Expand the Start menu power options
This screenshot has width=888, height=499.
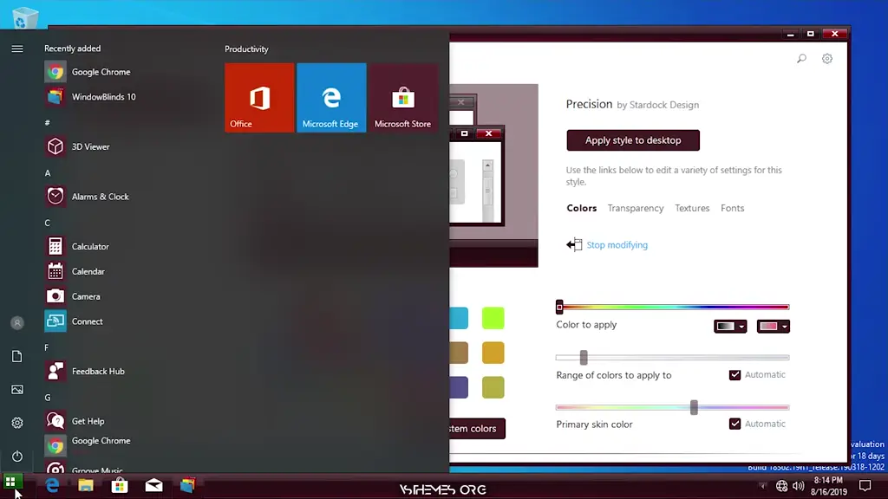(x=16, y=457)
